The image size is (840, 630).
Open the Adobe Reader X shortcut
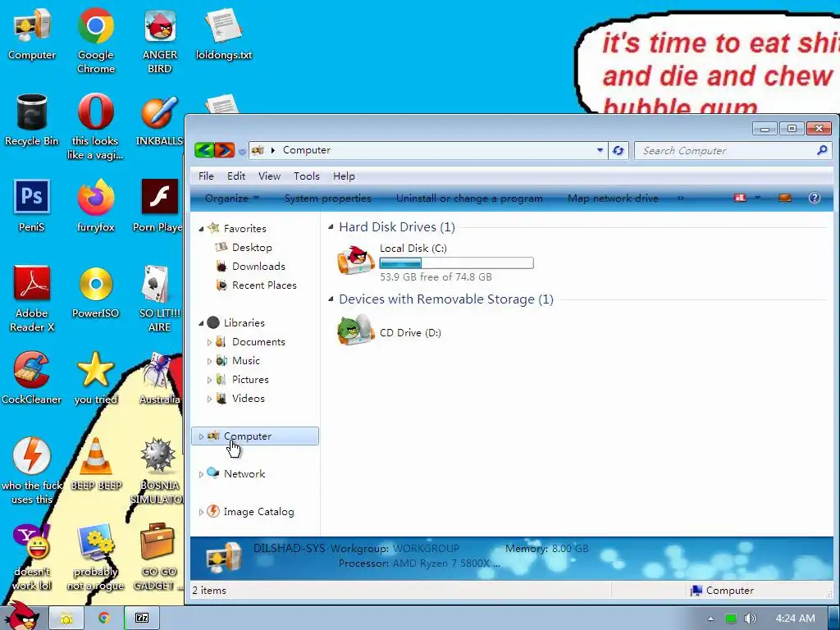32,299
